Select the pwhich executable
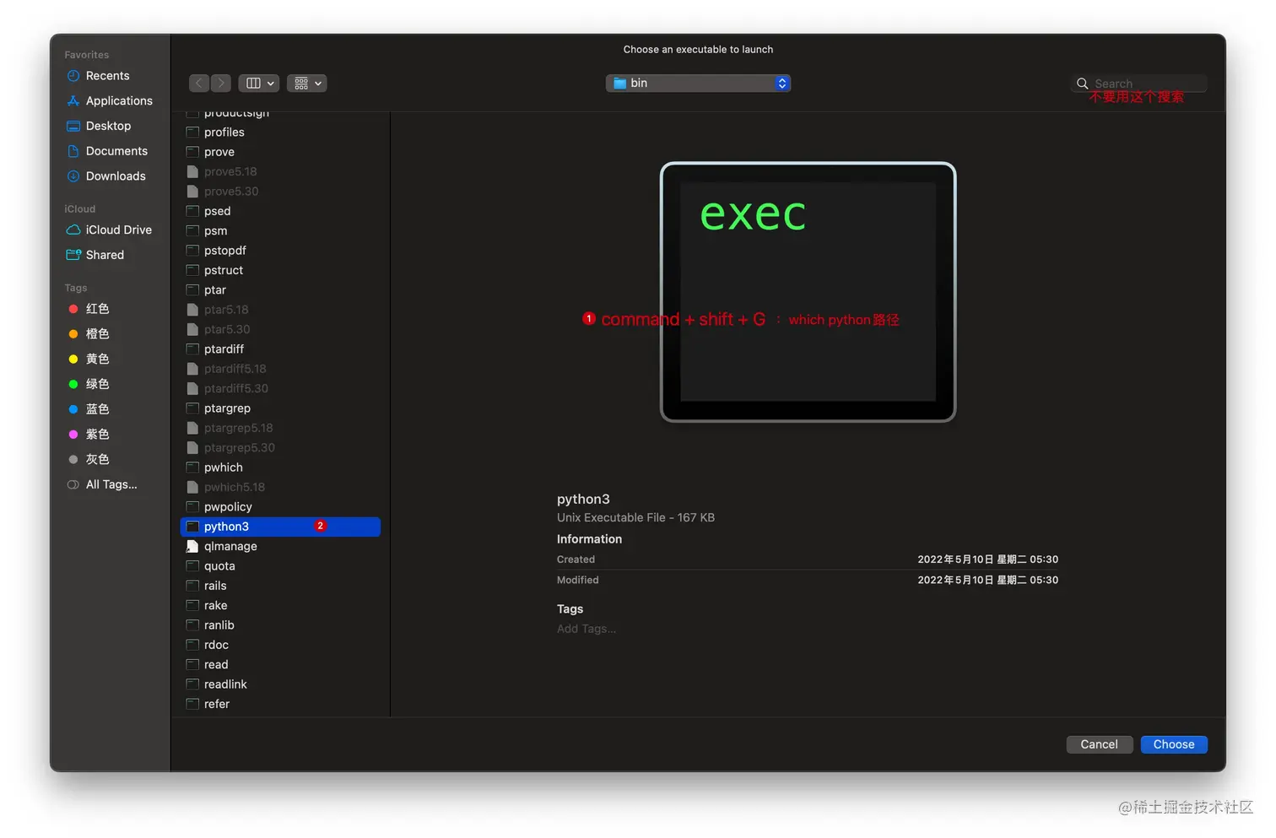 (x=280, y=468)
